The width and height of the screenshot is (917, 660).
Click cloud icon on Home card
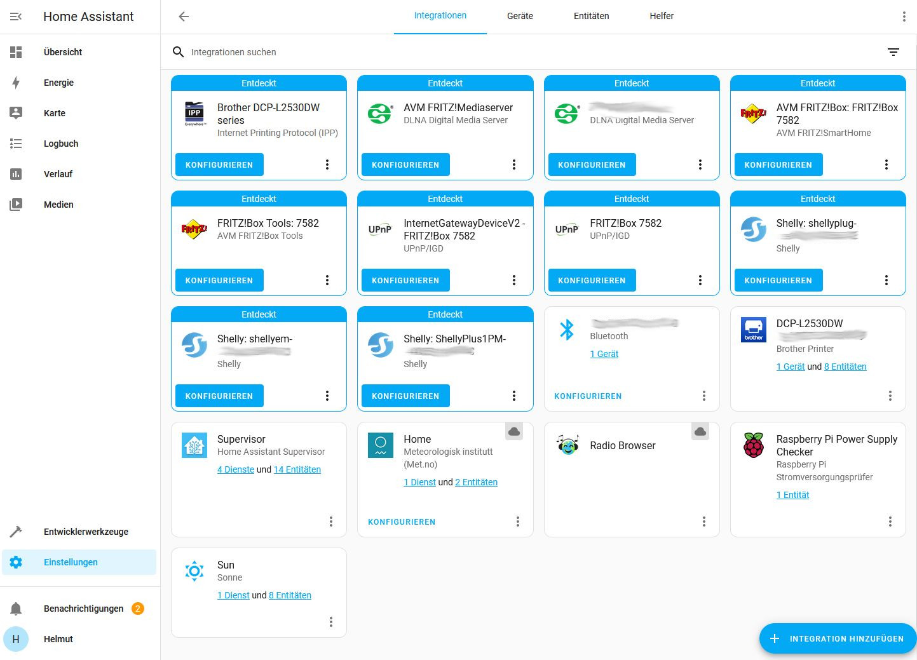tap(514, 431)
